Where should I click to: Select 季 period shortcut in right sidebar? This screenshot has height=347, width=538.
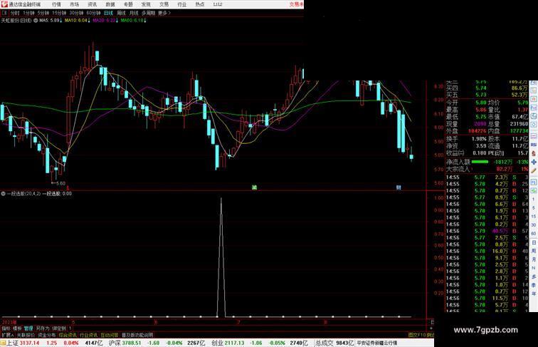click(x=534, y=285)
